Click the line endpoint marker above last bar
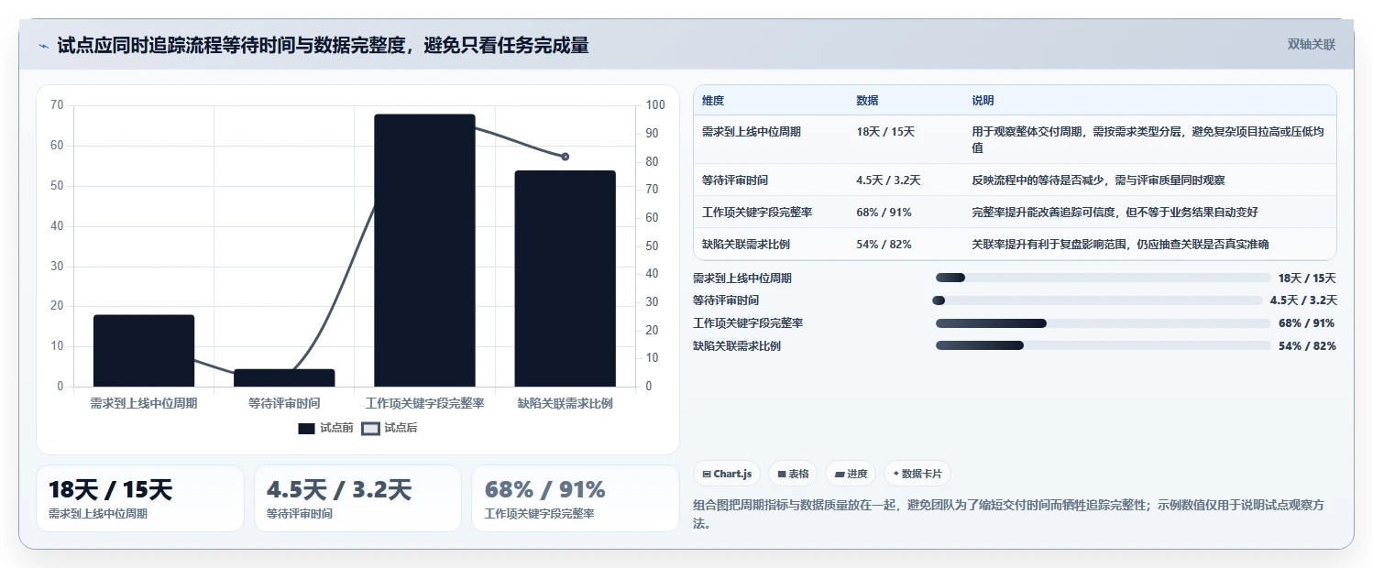The width and height of the screenshot is (1373, 568). click(x=565, y=157)
